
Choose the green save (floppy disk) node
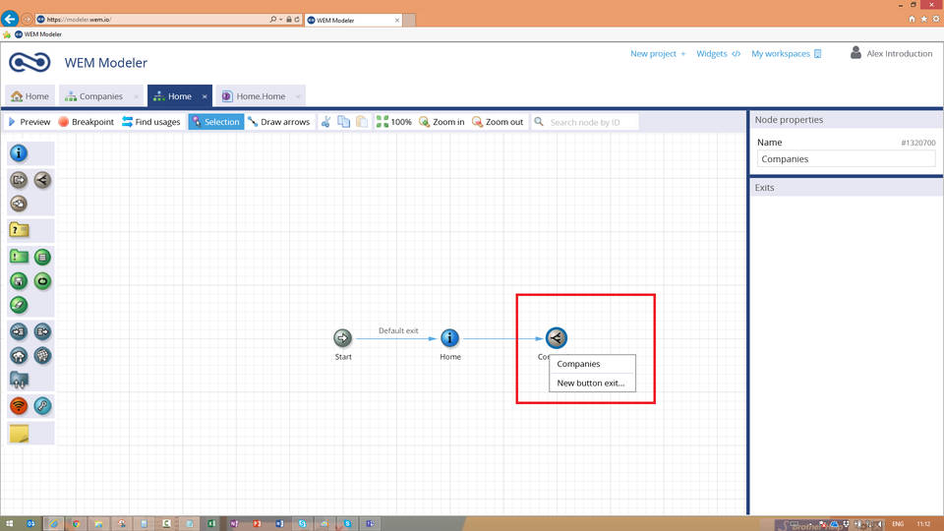coord(19,281)
